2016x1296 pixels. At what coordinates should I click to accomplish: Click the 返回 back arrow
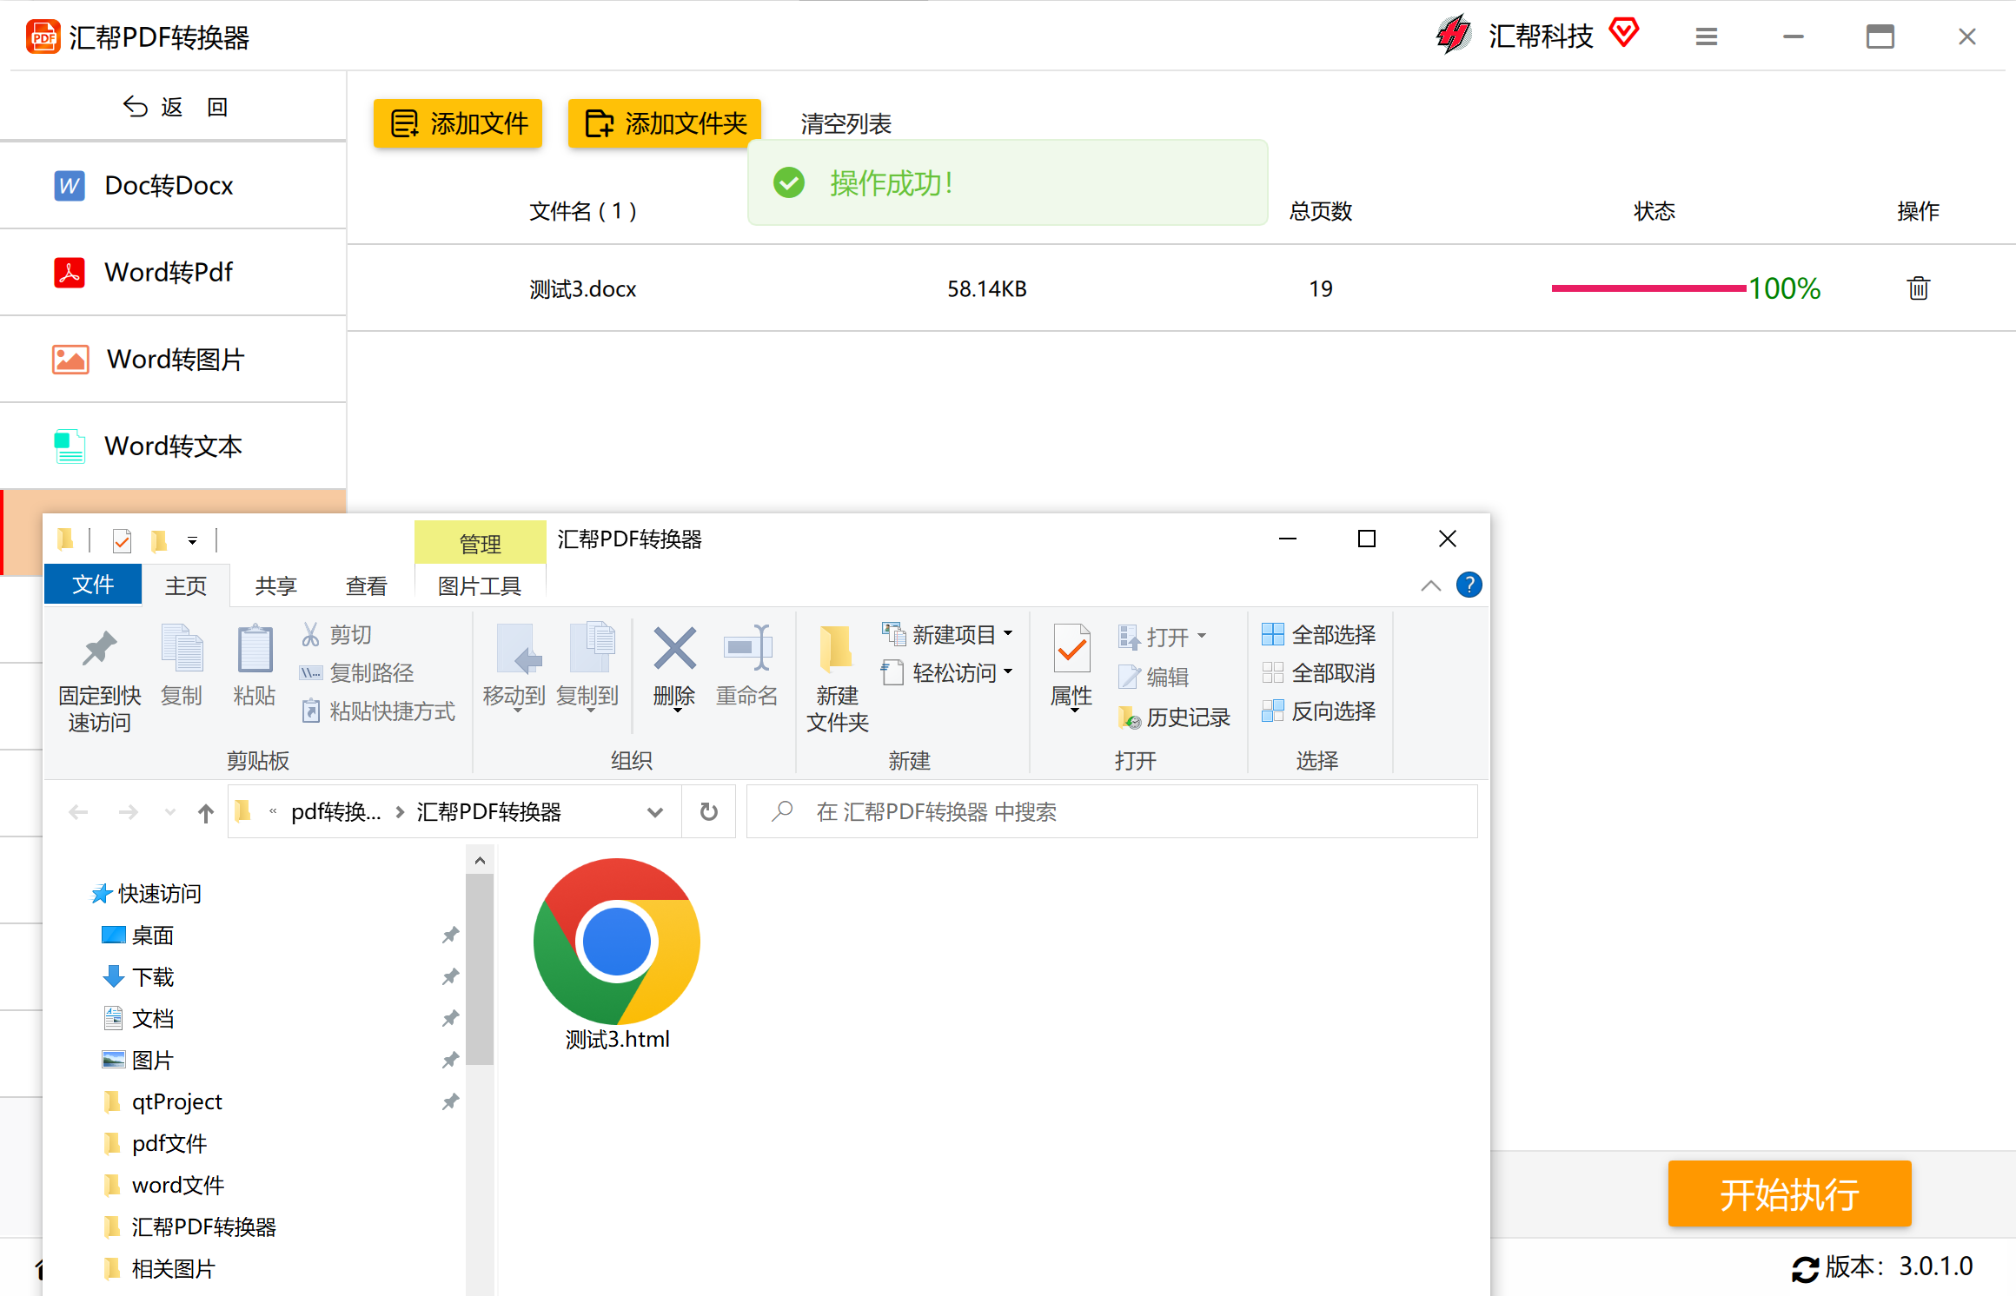(136, 107)
